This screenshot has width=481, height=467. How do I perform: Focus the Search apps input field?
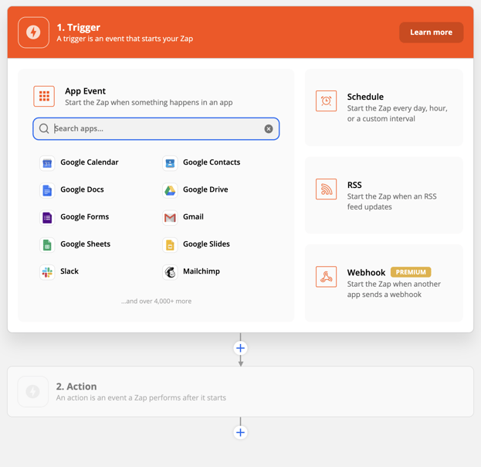point(156,128)
